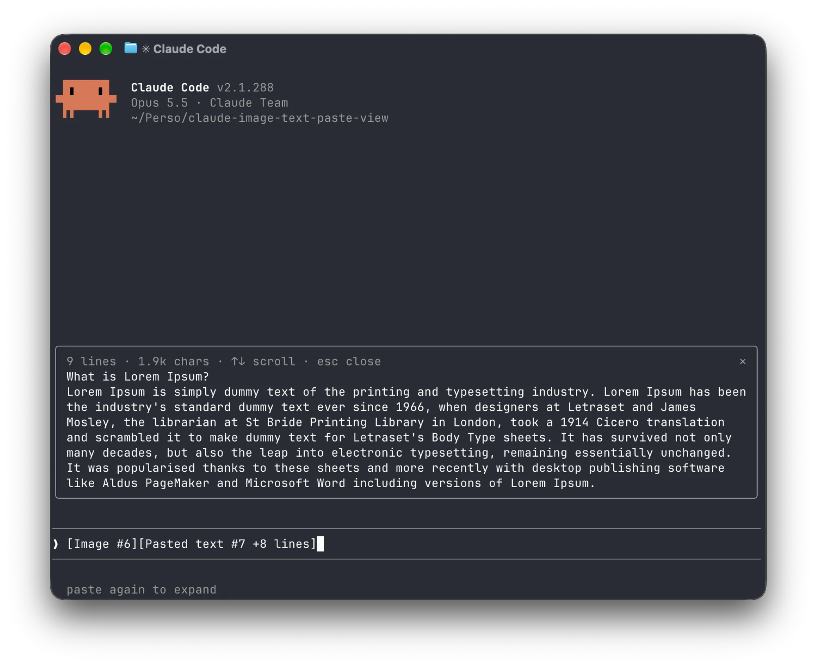Viewport: 816px width, 666px height.
Task: Click the version 'v2.1.288' text
Action: coord(245,88)
